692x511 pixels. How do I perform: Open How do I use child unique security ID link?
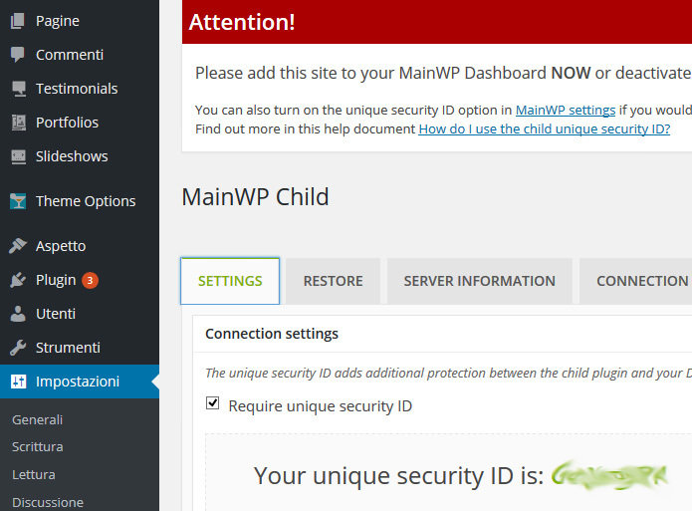(545, 128)
